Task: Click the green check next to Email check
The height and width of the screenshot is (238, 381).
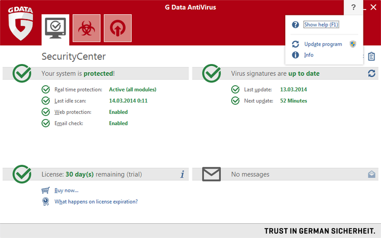Action: click(46, 123)
